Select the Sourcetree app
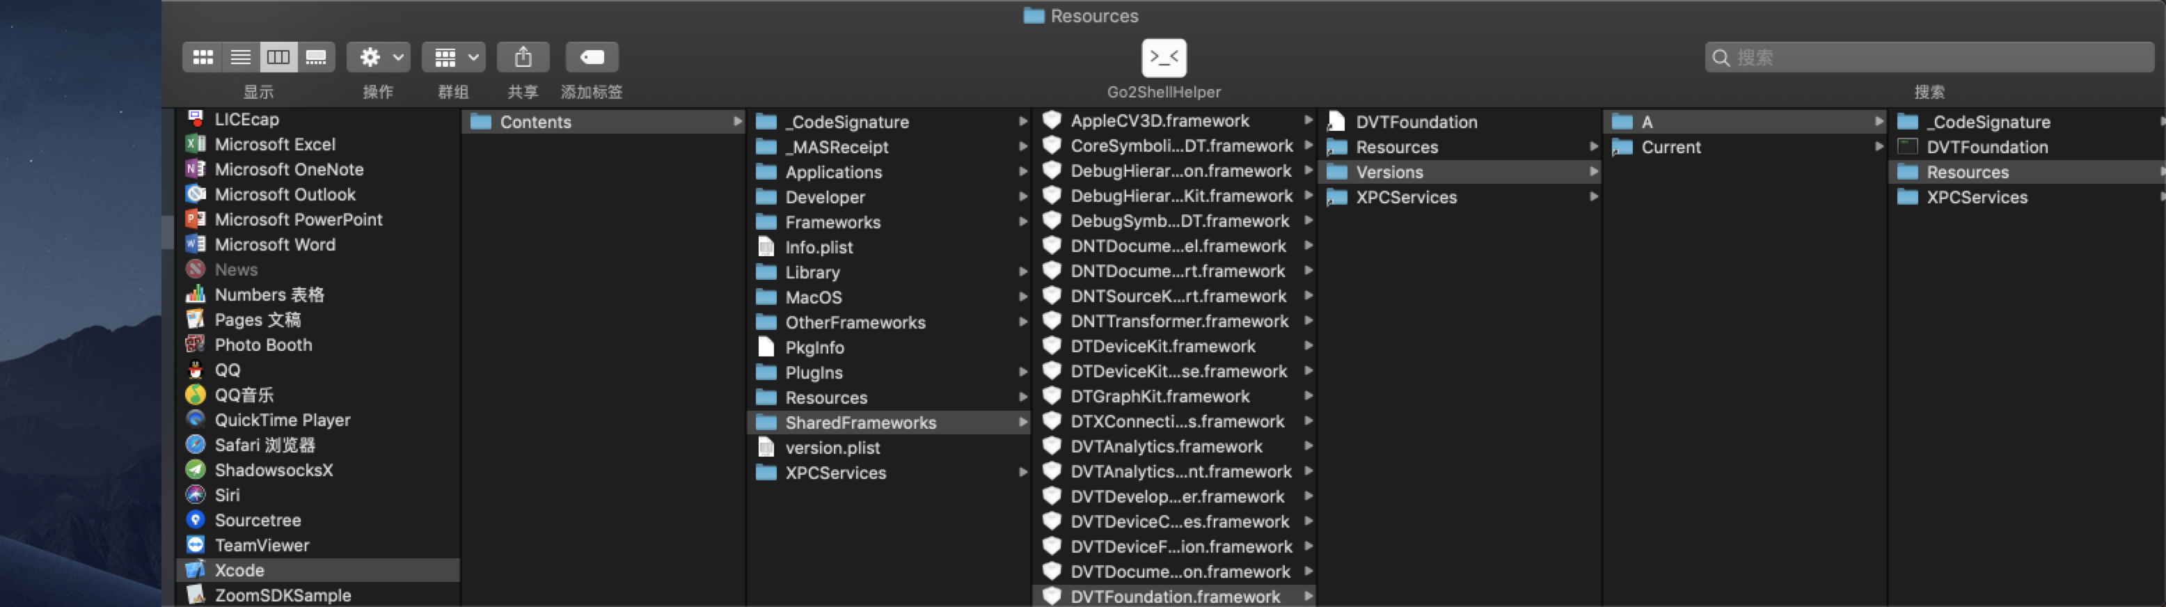This screenshot has width=2166, height=607. (x=319, y=521)
